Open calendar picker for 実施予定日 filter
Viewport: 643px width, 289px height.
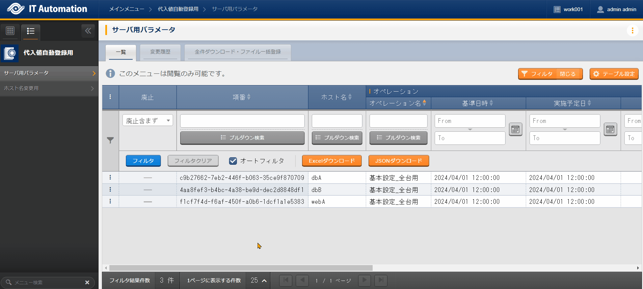610,129
